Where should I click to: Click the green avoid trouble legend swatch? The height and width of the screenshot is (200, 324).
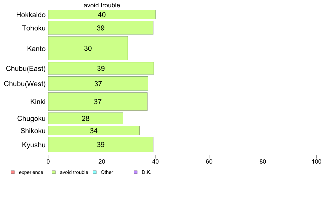click(54, 172)
